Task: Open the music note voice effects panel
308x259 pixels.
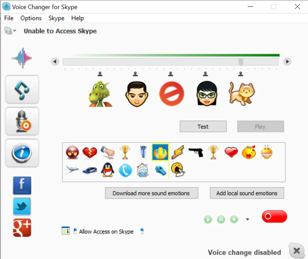Action: coord(22,89)
